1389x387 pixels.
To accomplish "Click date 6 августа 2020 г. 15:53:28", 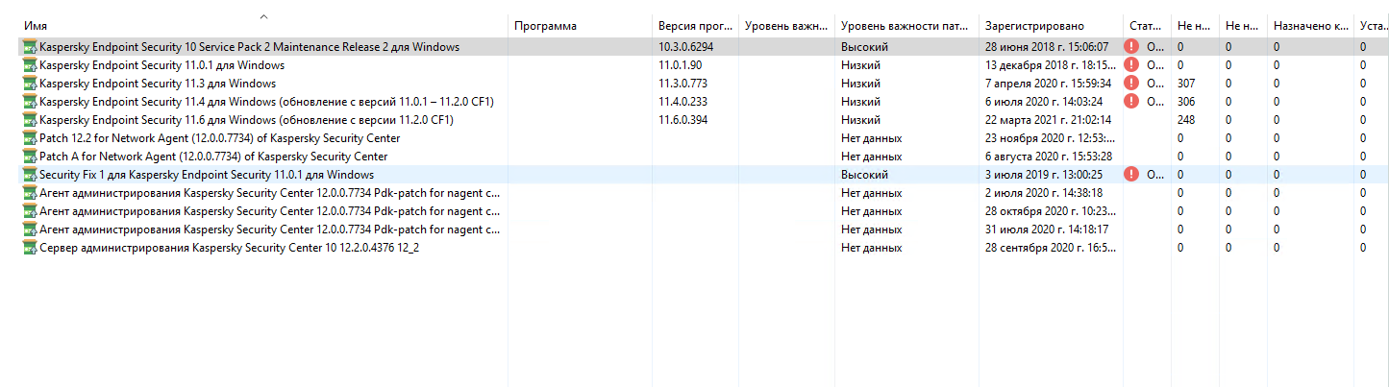I will (x=1049, y=157).
